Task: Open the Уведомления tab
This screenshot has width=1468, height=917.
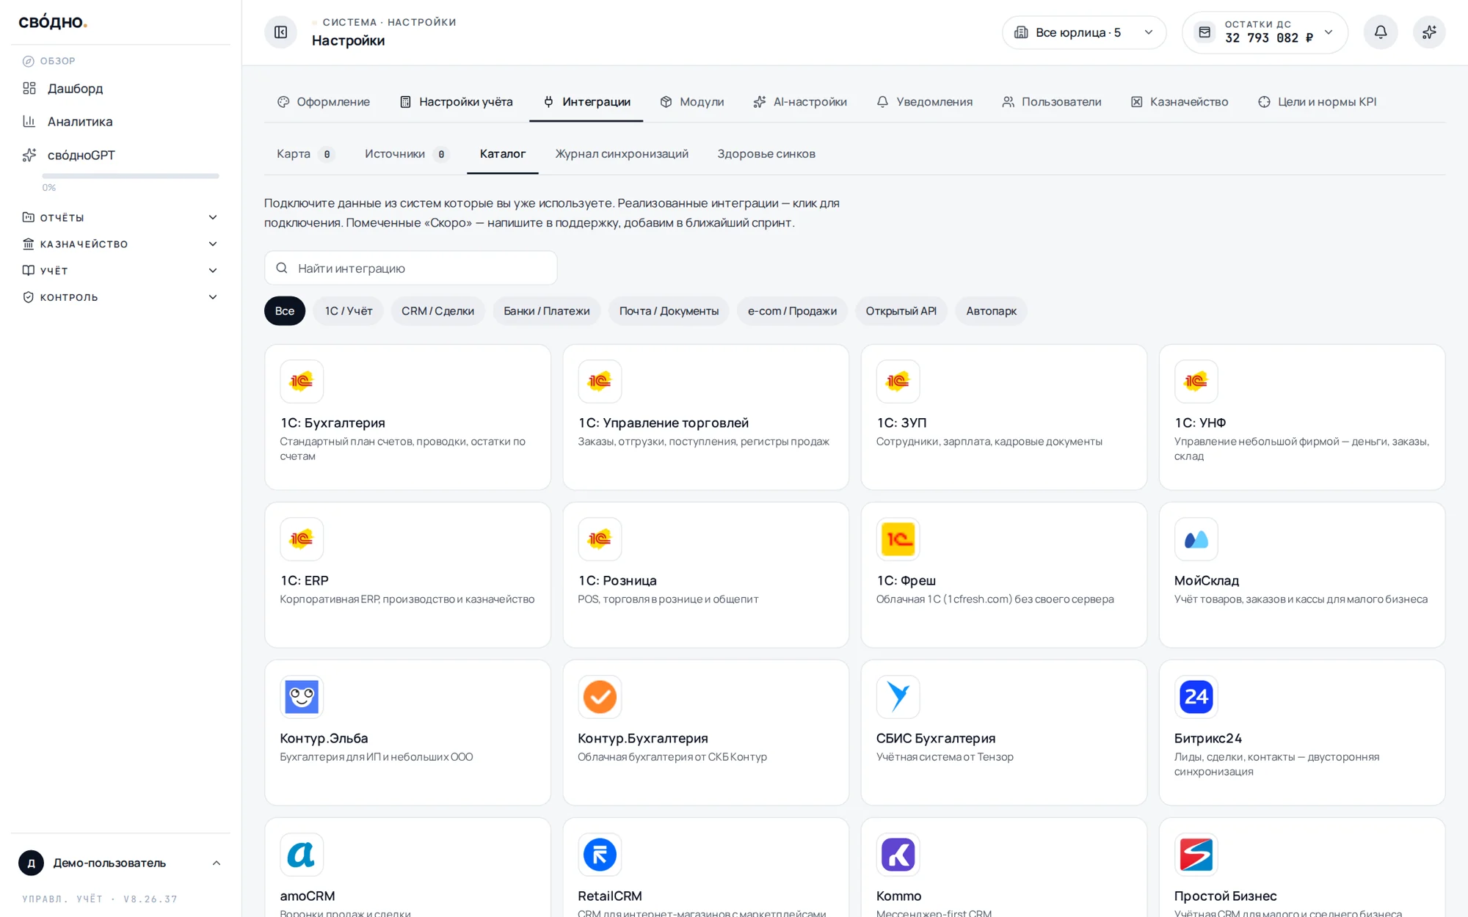Action: coord(924,102)
